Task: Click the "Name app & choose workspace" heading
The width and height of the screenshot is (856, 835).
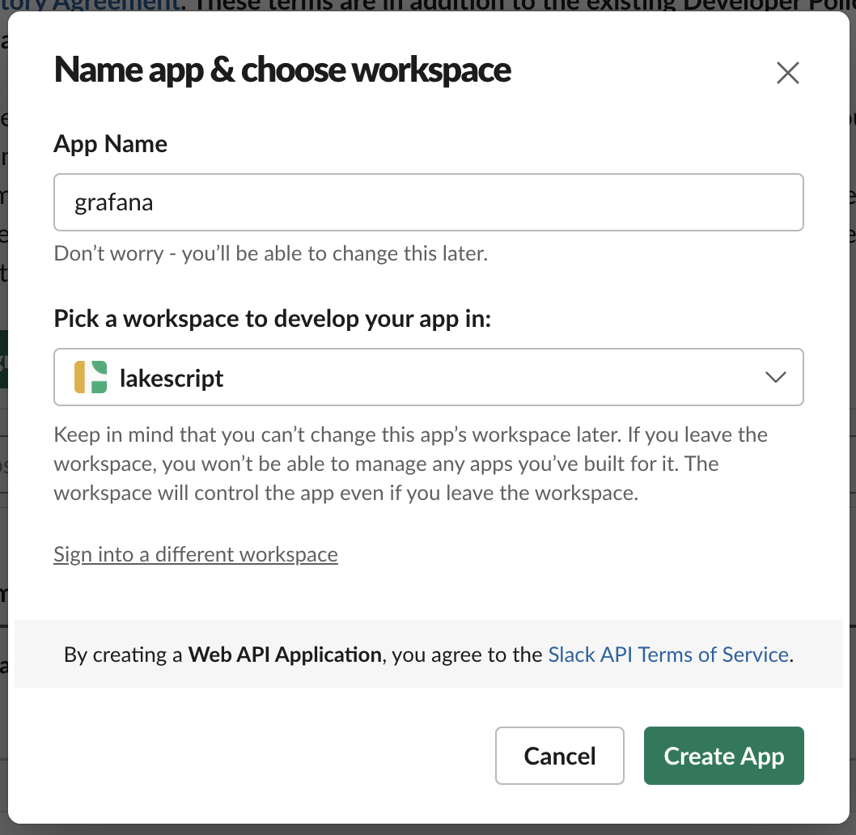Action: click(x=282, y=70)
